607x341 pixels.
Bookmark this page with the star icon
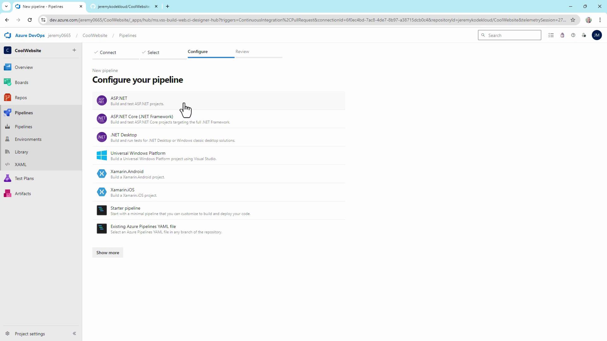coord(573,20)
